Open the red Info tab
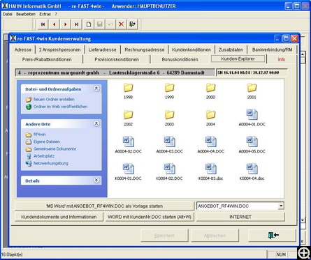This screenshot has height=260, width=311. coord(282,59)
